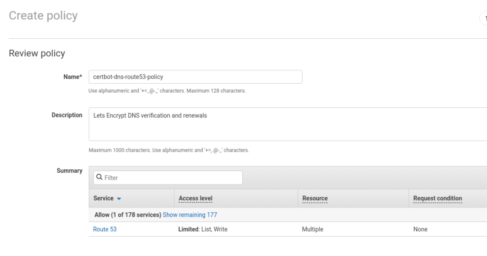This screenshot has height=256, width=487.
Task: Click the Summary label
Action: click(69, 170)
